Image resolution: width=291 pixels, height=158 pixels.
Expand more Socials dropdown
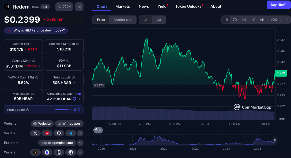[80, 133]
